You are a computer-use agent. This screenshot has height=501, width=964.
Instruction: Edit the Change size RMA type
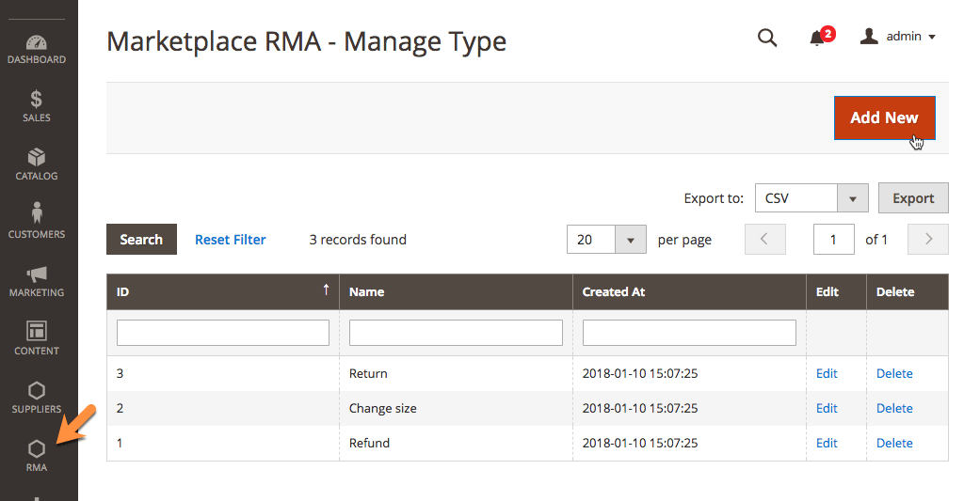(x=827, y=408)
